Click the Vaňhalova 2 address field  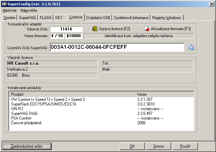click(52, 69)
